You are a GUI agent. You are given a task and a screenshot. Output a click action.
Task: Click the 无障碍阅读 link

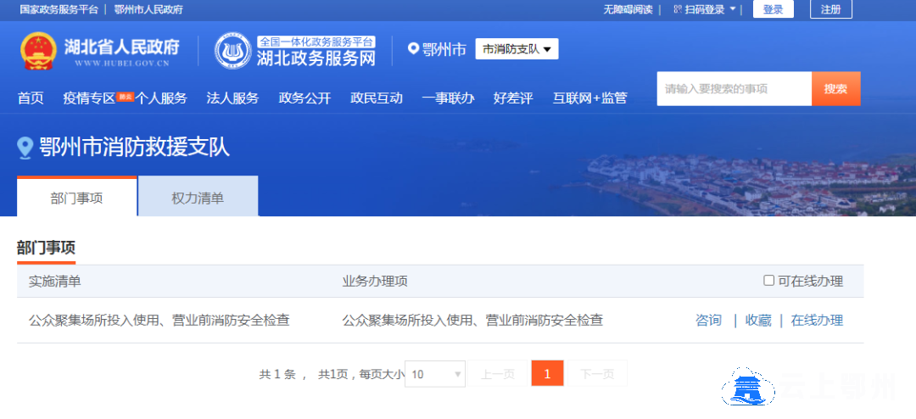[x=628, y=9]
